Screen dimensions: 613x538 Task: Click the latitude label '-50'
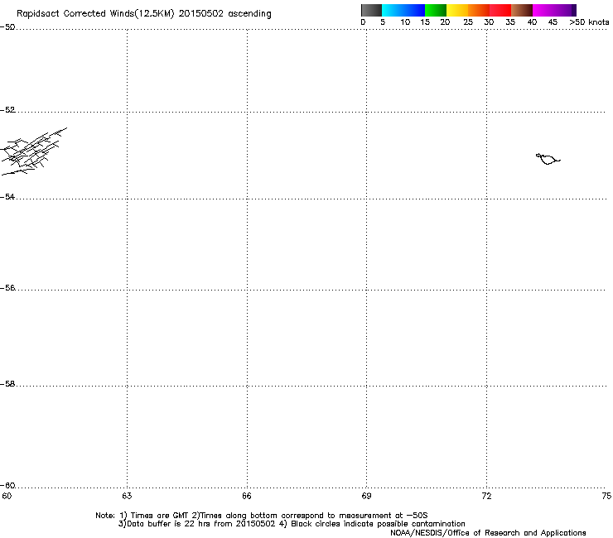[x=7, y=27]
